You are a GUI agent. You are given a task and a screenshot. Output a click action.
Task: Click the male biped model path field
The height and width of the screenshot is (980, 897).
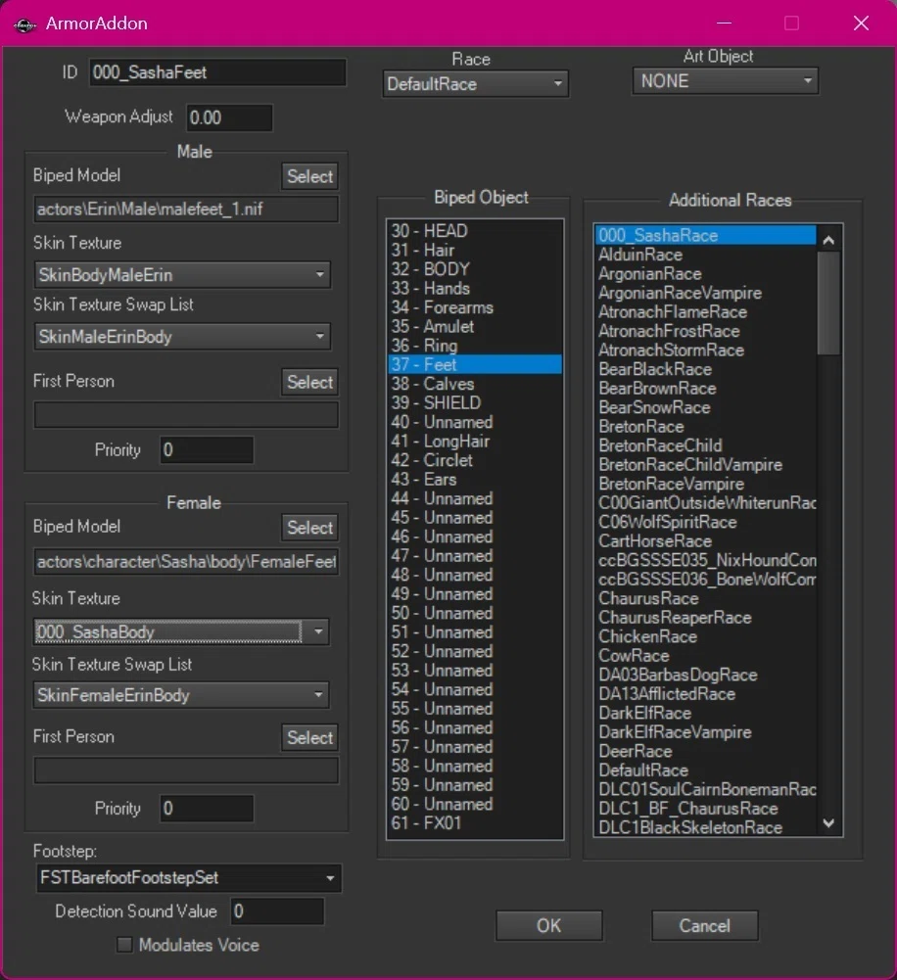click(x=186, y=209)
